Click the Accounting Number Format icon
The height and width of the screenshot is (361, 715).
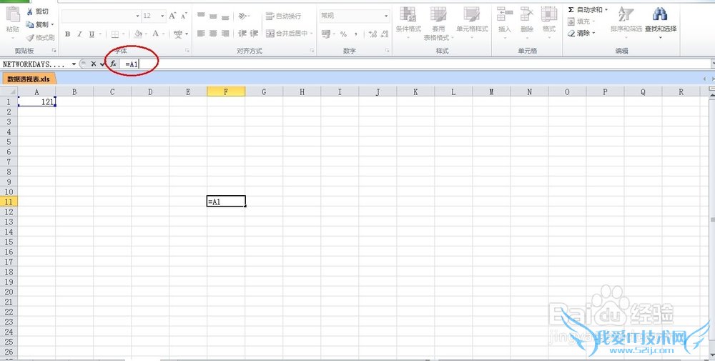click(325, 34)
